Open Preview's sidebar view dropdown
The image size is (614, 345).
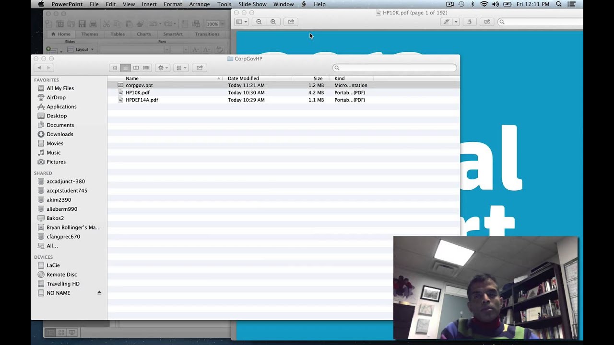pos(241,22)
